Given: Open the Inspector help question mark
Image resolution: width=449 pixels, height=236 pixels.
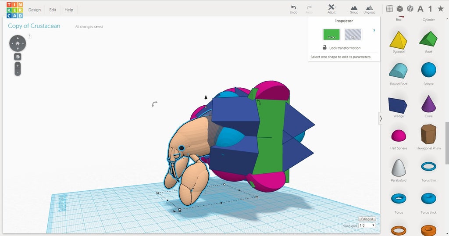Looking at the screenshot, I should tap(374, 31).
